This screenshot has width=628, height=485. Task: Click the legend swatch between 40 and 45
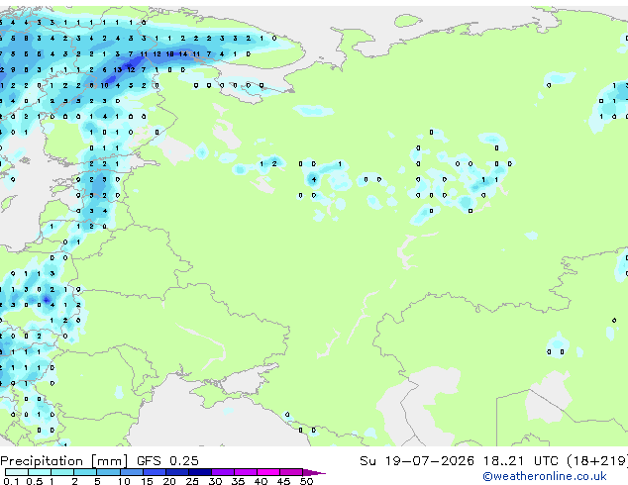pyautogui.click(x=268, y=472)
